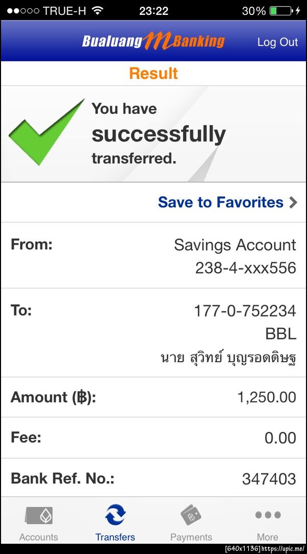Select the Accounts leaf icon in tab bar

(38, 516)
